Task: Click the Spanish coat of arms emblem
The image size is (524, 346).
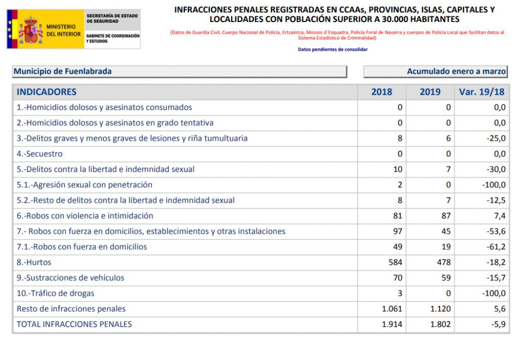Action: [x=30, y=30]
